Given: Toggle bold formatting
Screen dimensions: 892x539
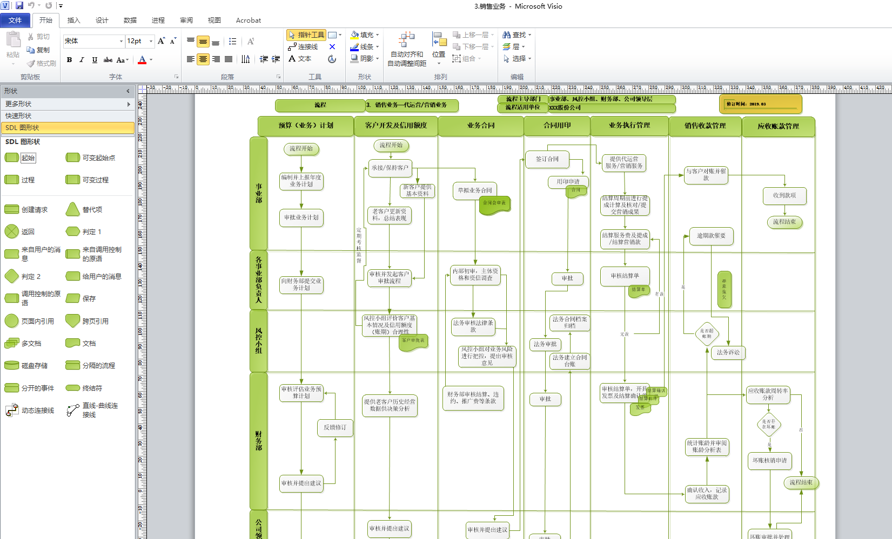Looking at the screenshot, I should tap(69, 60).
